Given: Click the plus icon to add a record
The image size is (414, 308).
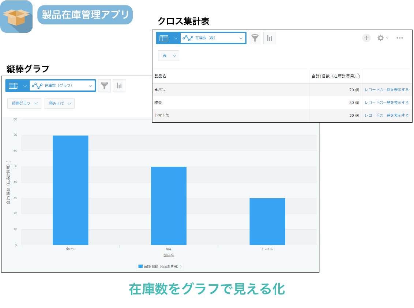Looking at the screenshot, I should (366, 38).
